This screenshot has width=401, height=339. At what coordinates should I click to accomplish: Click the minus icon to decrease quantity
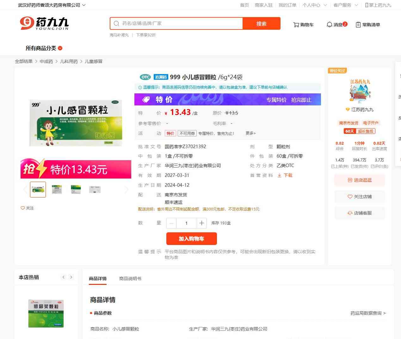click(171, 223)
